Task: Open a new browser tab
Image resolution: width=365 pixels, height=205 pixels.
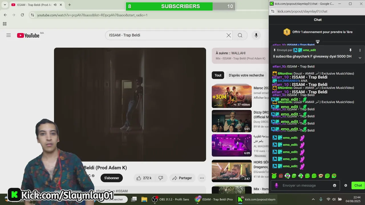Action: [x=70, y=5]
